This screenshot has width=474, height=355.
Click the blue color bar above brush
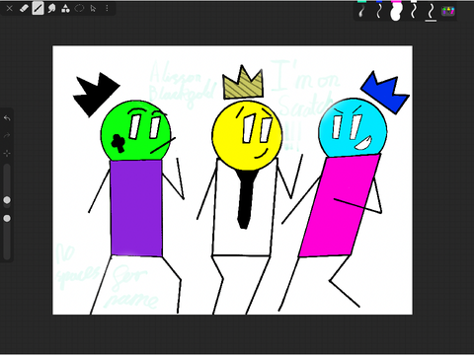[x=379, y=1]
